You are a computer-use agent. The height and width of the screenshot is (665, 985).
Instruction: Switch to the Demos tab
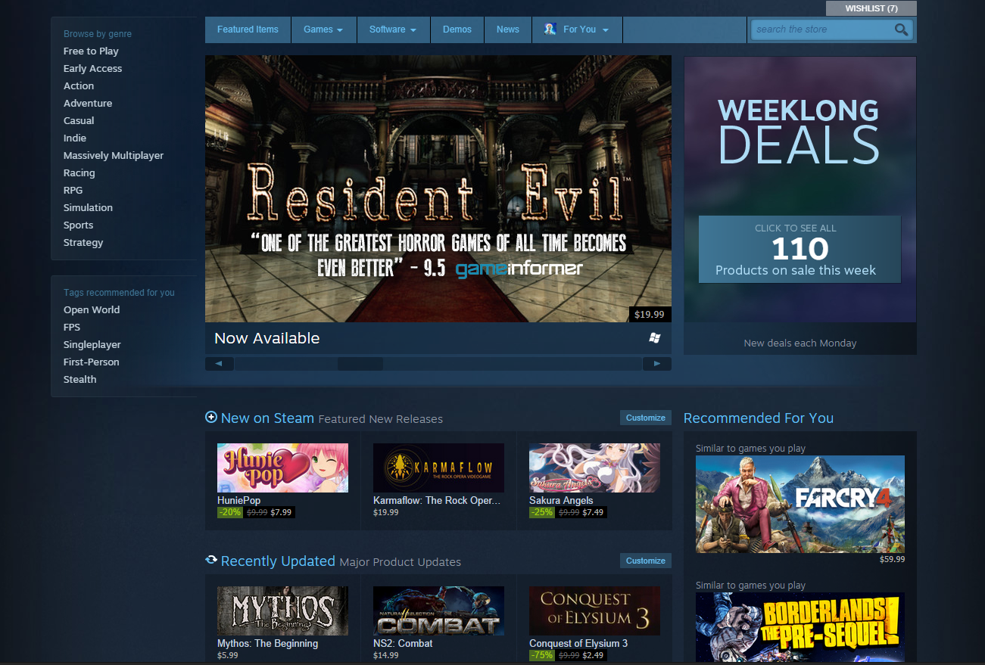457,30
